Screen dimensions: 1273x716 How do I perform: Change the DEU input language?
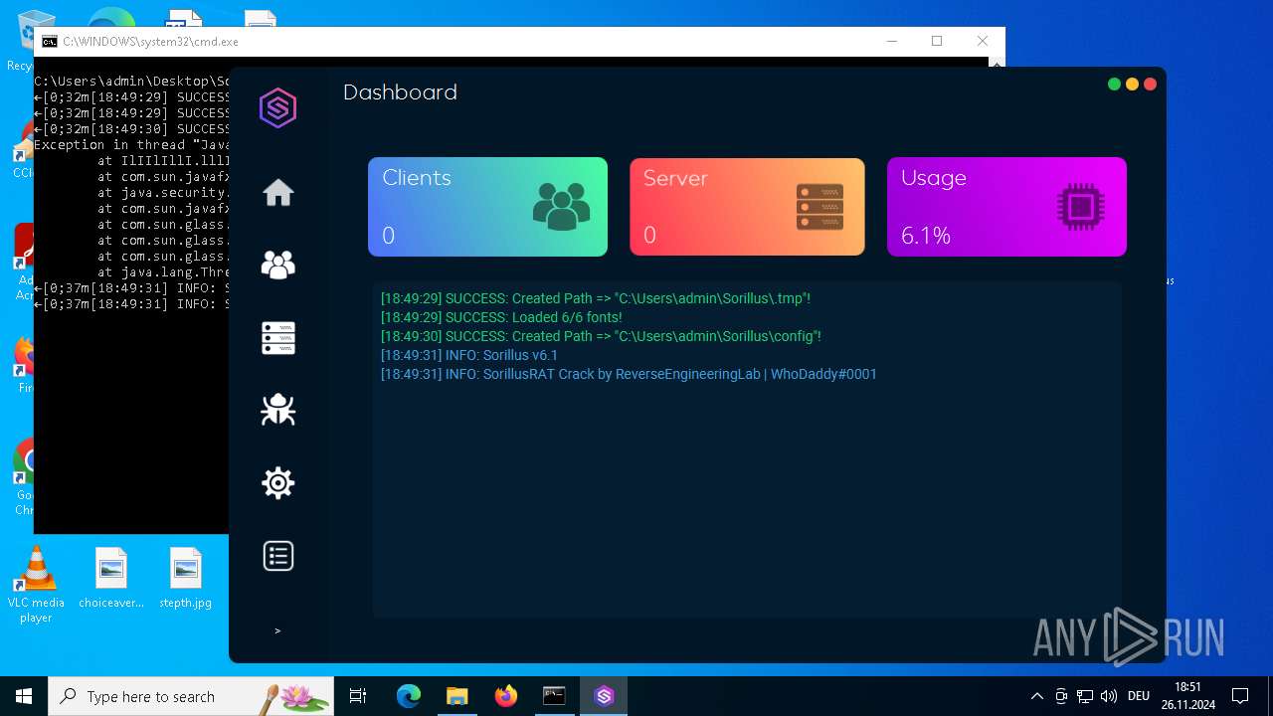(x=1139, y=696)
